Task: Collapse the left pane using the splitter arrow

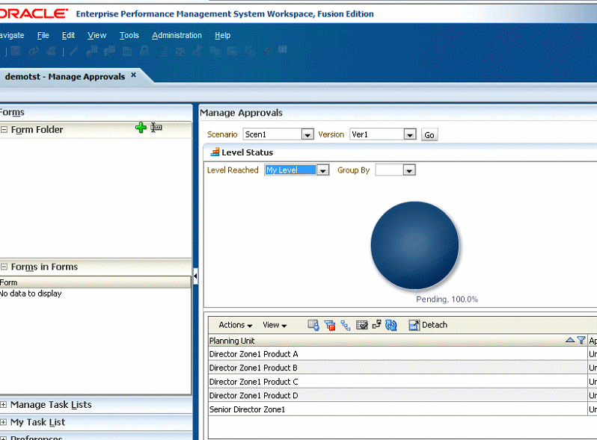Action: [x=195, y=276]
